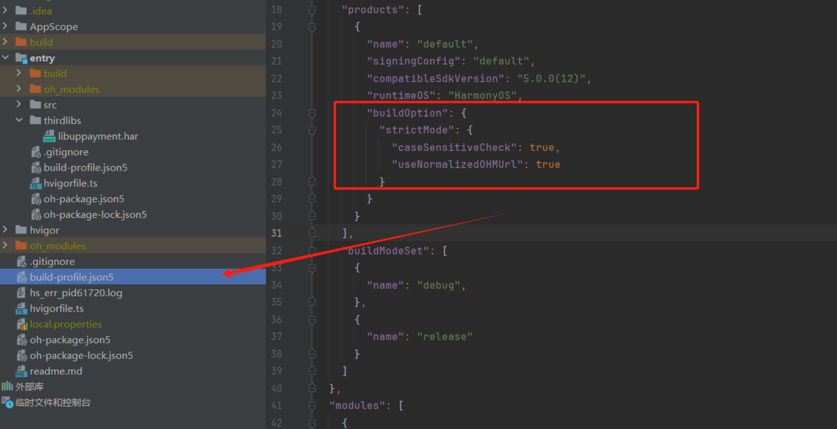Click the external libraries 外部库 icon
837x429 pixels.
[x=7, y=386]
